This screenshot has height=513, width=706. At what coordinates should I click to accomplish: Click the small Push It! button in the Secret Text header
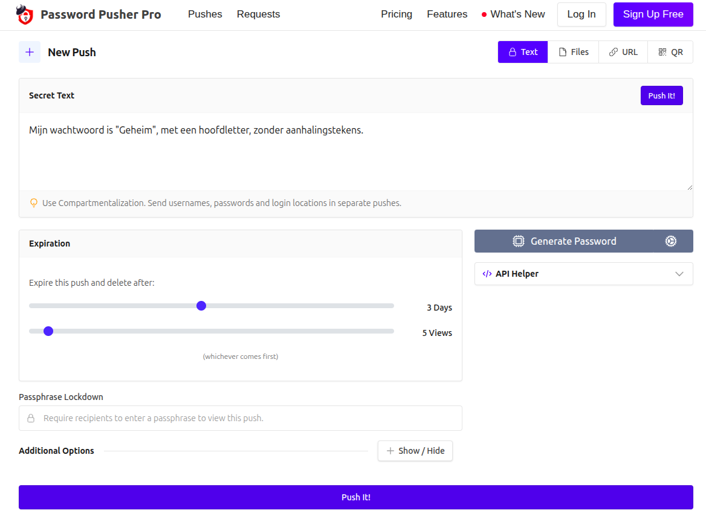click(661, 95)
